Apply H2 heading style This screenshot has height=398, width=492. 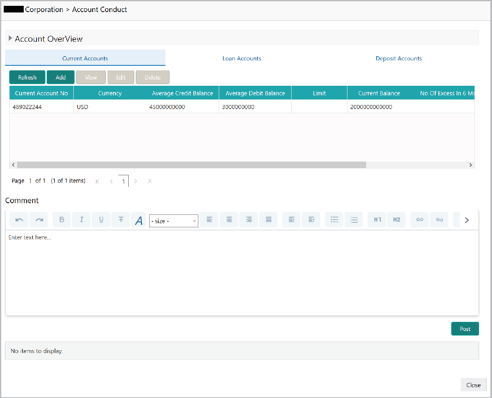tap(397, 219)
